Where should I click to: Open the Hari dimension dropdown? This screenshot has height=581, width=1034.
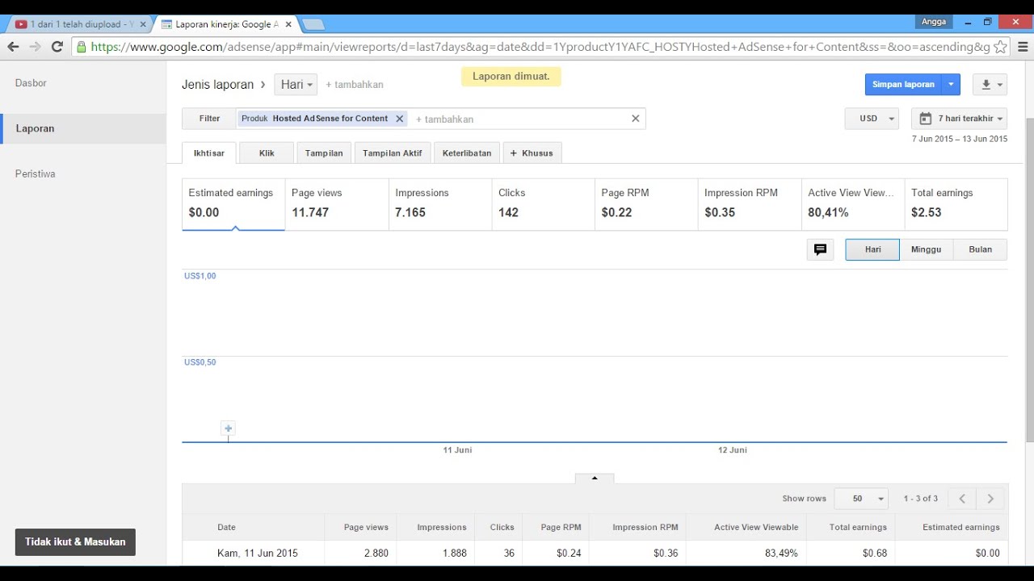(x=296, y=85)
